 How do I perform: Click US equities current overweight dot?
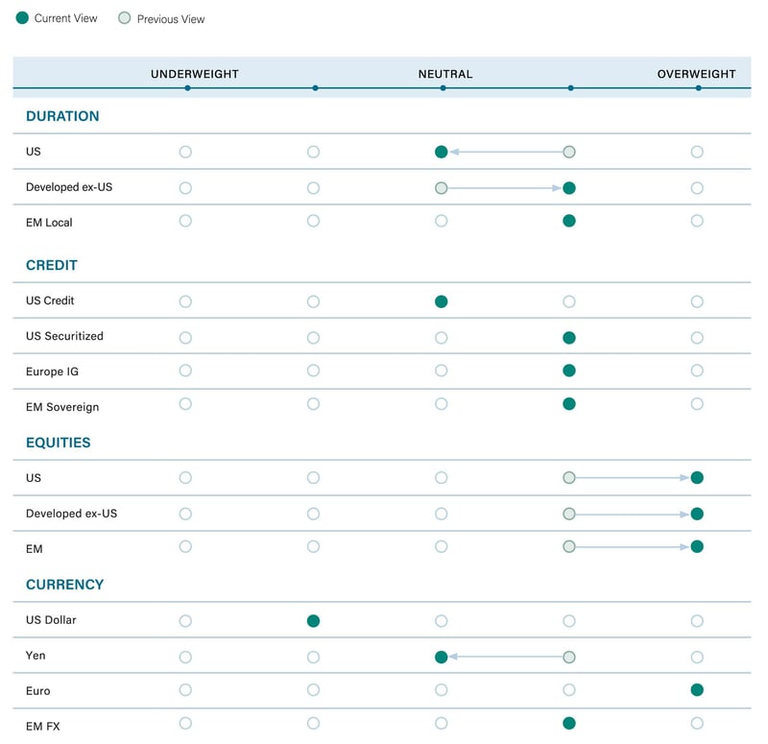[697, 478]
